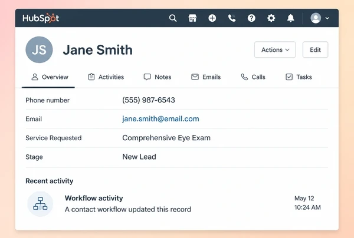Open the Tasks tab

pyautogui.click(x=299, y=77)
